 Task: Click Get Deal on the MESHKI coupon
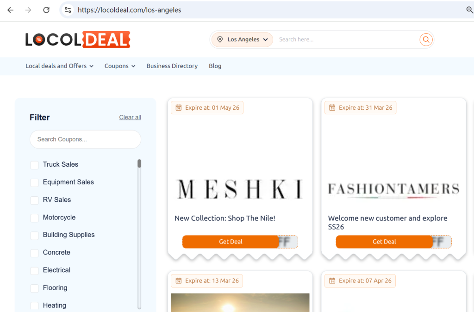231,242
